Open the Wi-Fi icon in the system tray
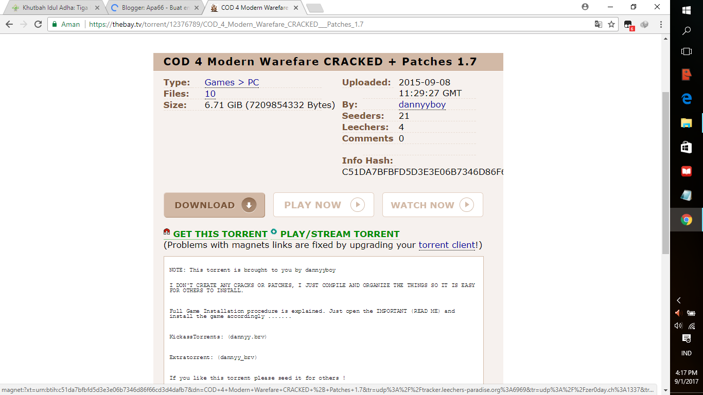Viewport: 703px width, 395px height. 692,325
